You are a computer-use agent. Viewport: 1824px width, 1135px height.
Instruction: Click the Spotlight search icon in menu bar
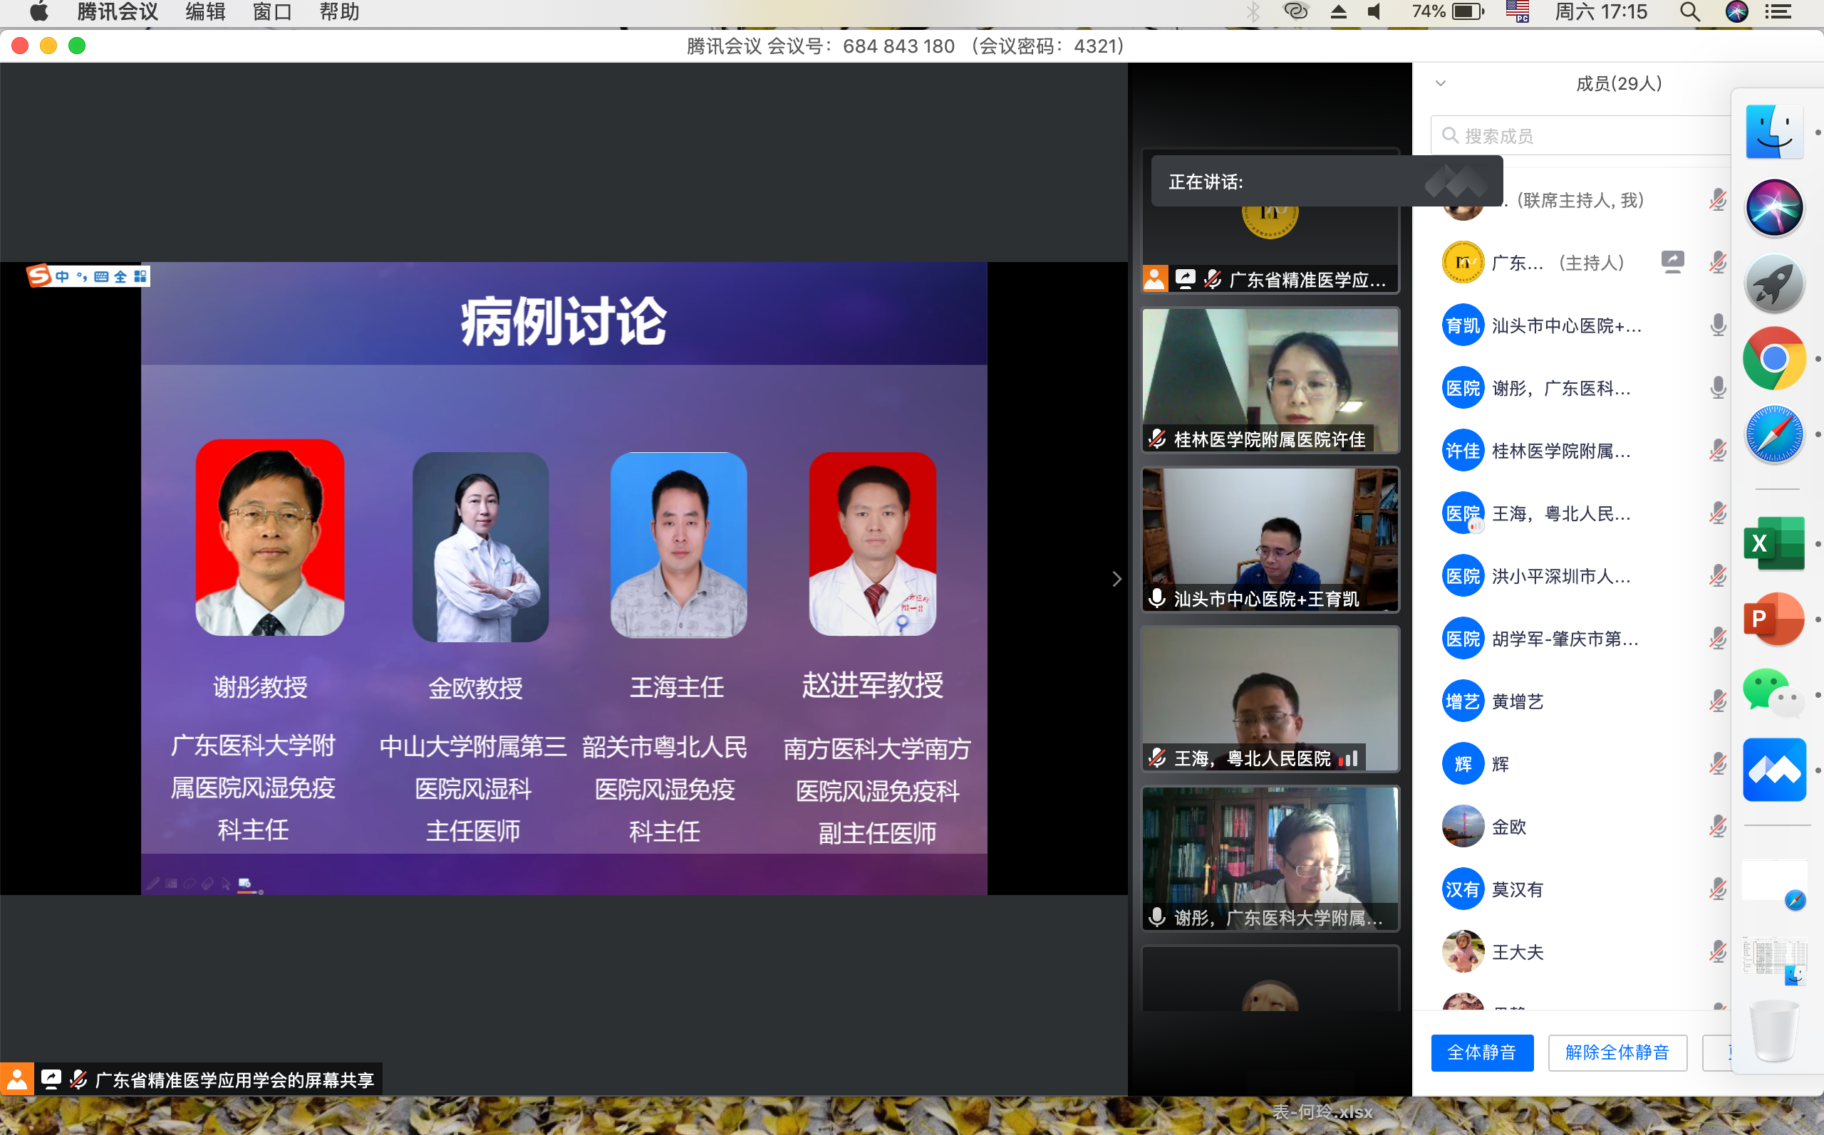[x=1689, y=12]
